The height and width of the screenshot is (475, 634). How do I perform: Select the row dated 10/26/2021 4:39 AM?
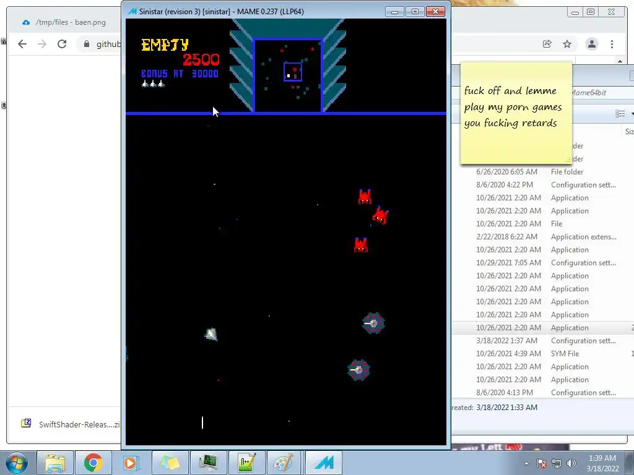pos(543,353)
